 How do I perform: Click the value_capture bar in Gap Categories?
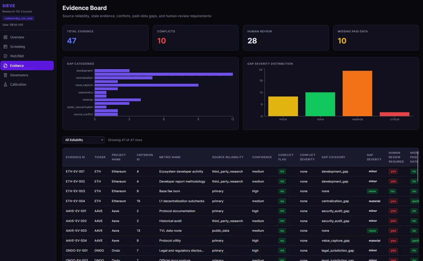click(147, 85)
